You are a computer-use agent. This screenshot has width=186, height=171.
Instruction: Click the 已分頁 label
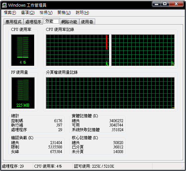(x=78, y=147)
